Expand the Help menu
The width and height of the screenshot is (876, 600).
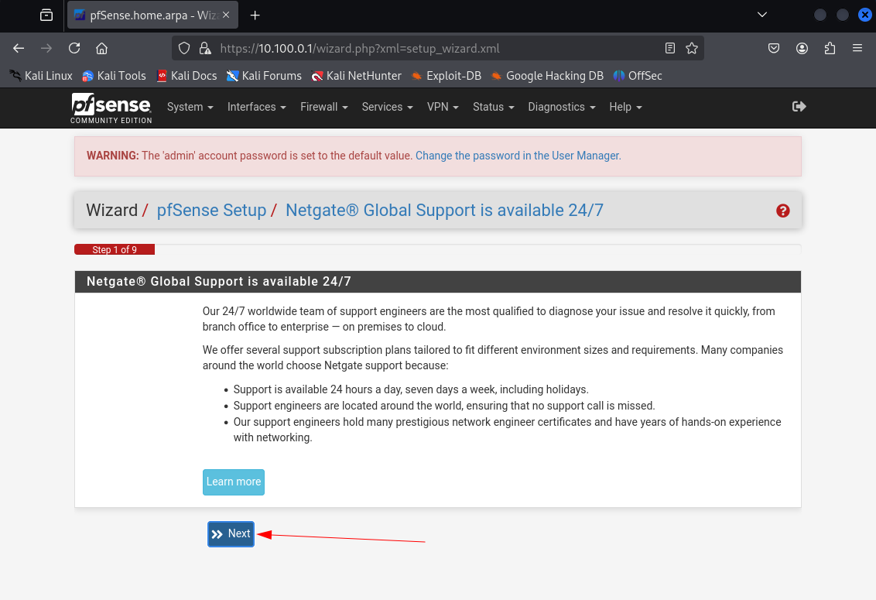click(x=625, y=107)
